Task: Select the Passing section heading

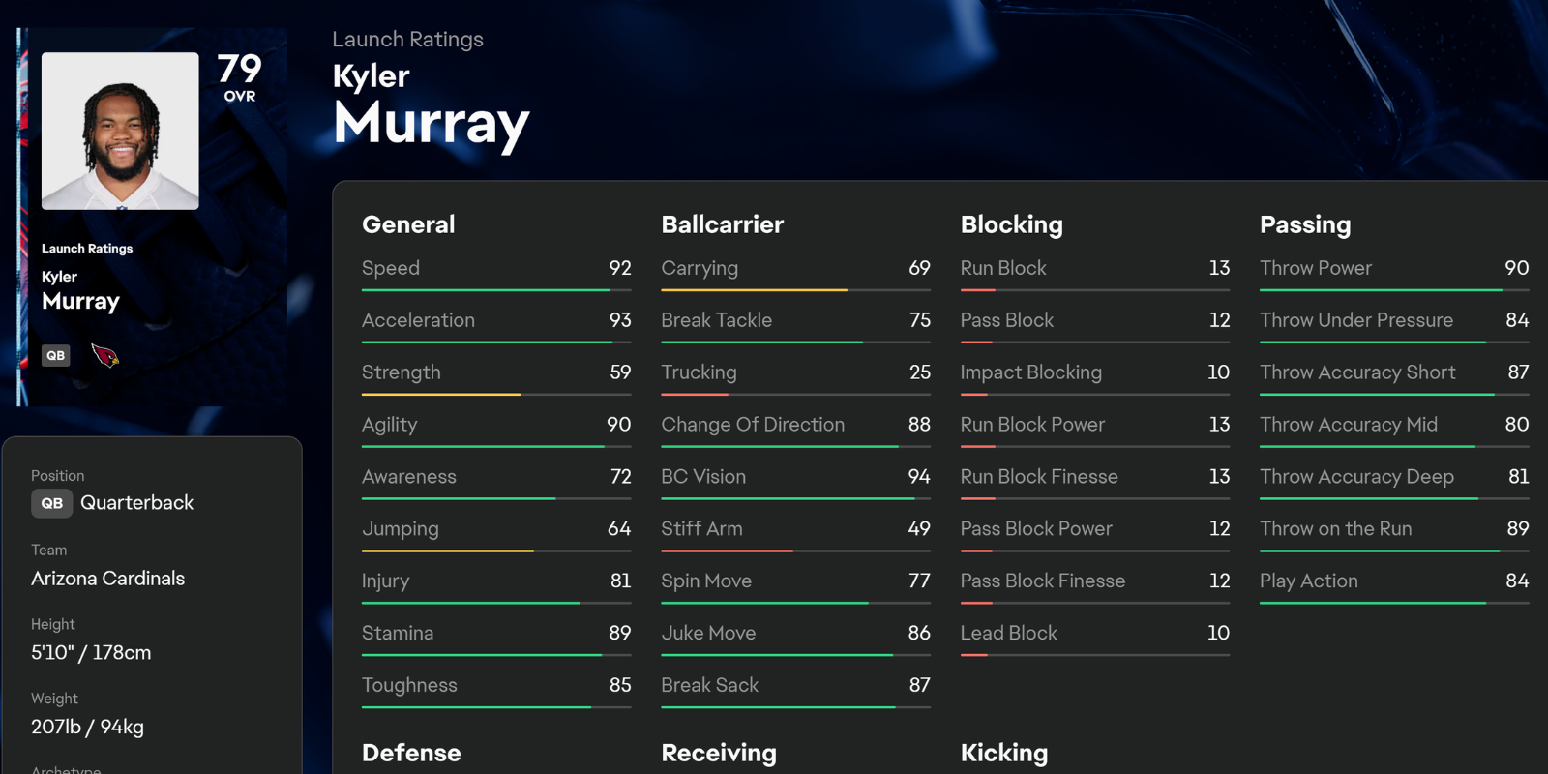Action: pyautogui.click(x=1305, y=224)
